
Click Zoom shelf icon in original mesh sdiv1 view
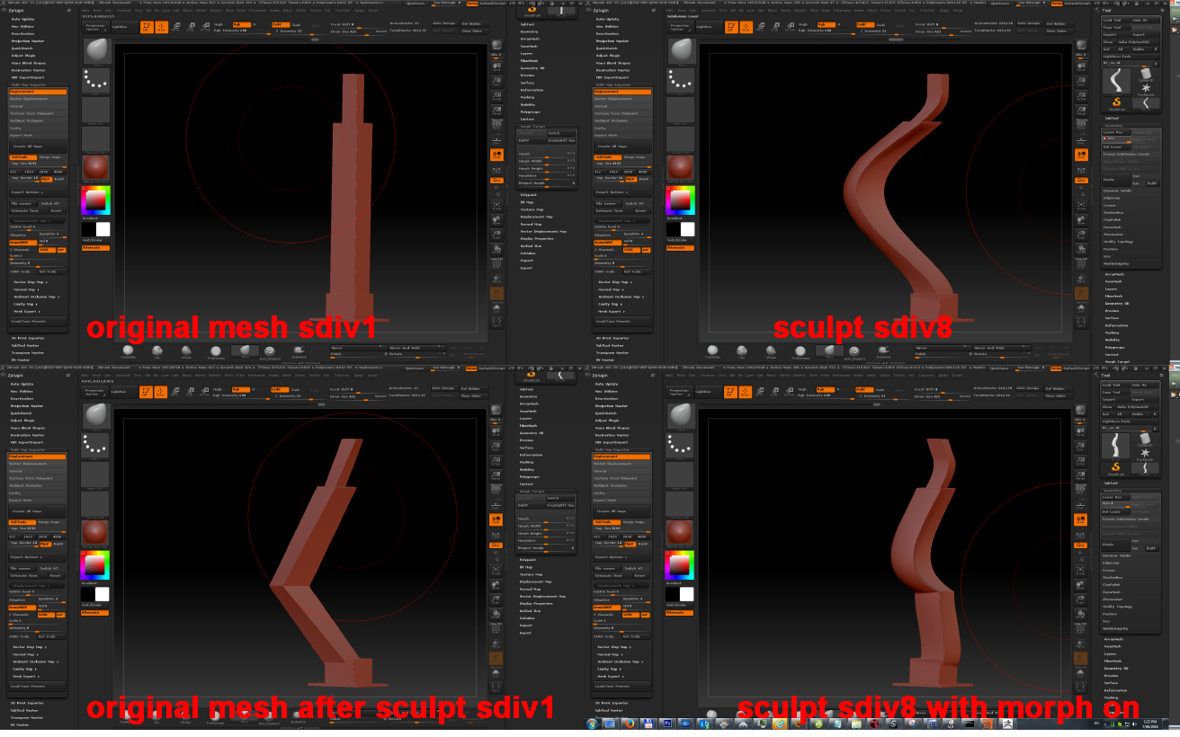[496, 82]
